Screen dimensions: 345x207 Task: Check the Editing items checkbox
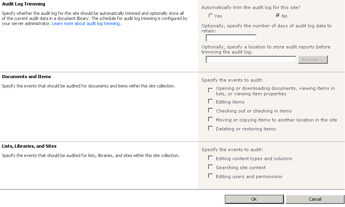point(210,101)
